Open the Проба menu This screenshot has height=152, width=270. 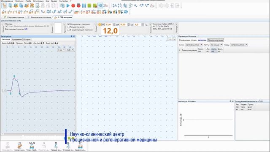pos(28,1)
